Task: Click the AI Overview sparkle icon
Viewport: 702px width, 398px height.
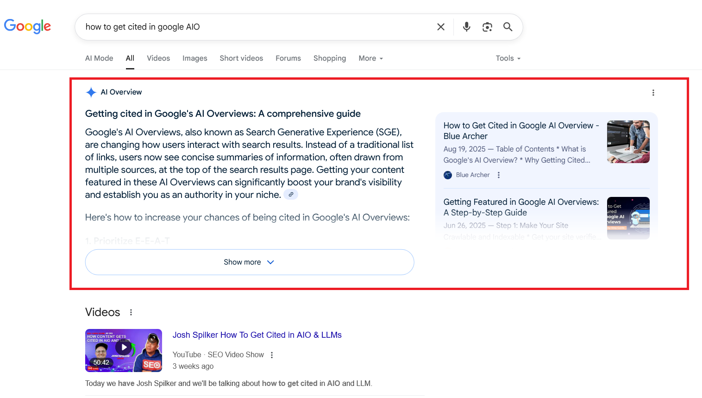Action: click(91, 92)
